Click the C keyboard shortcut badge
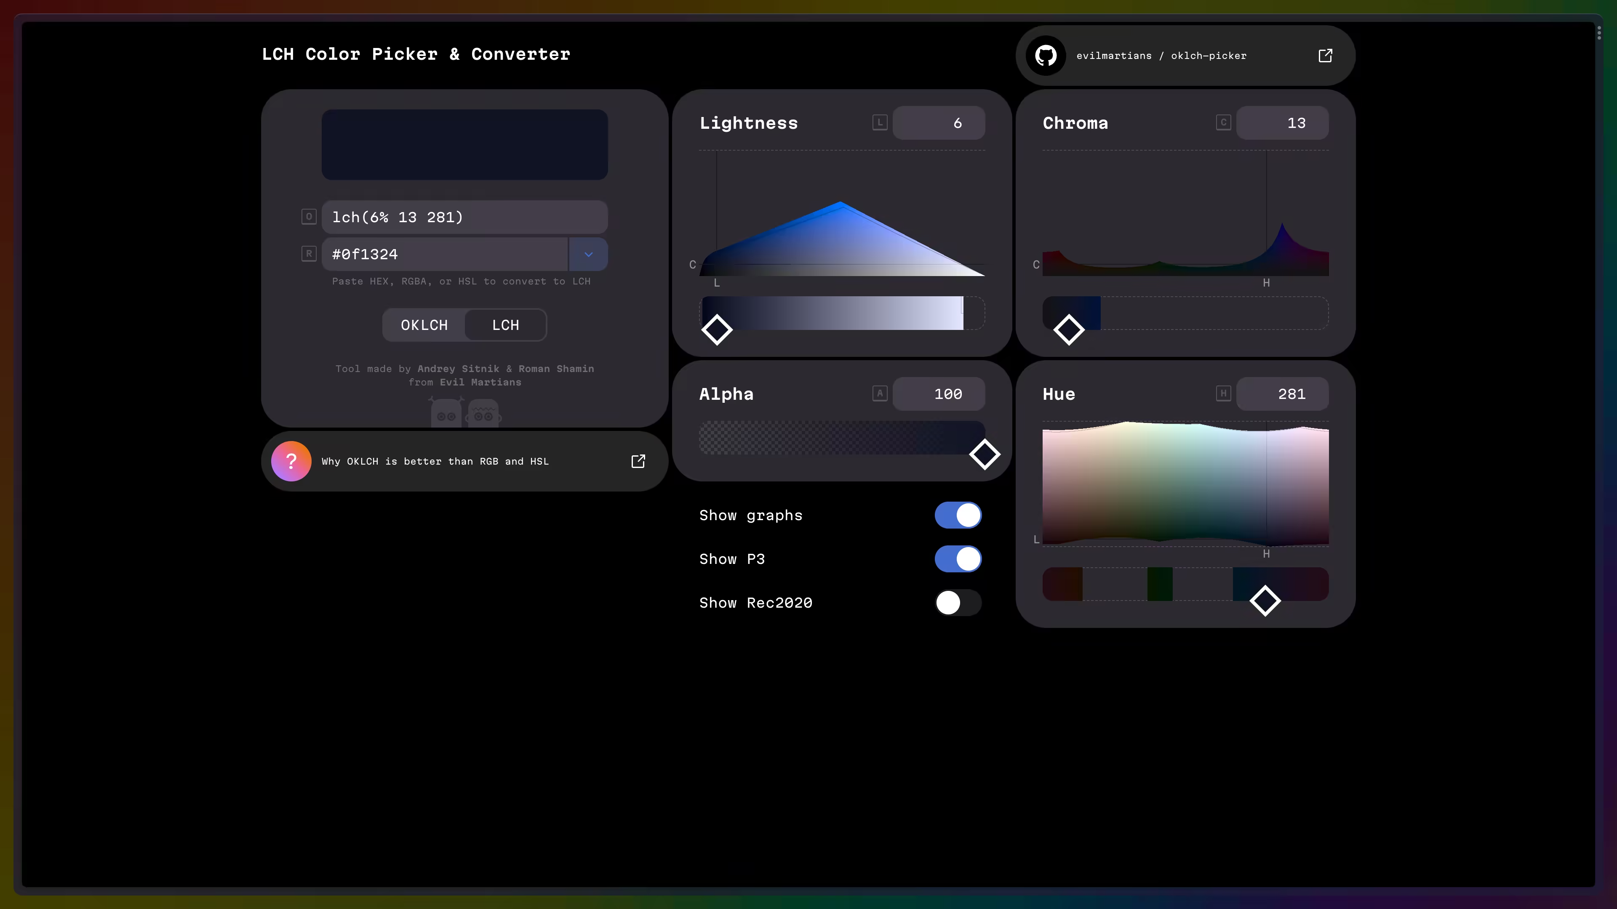The image size is (1617, 909). point(1223,122)
